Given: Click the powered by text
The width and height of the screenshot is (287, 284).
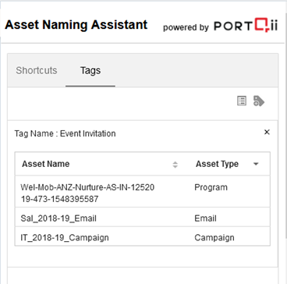Looking at the screenshot, I should pyautogui.click(x=186, y=27).
